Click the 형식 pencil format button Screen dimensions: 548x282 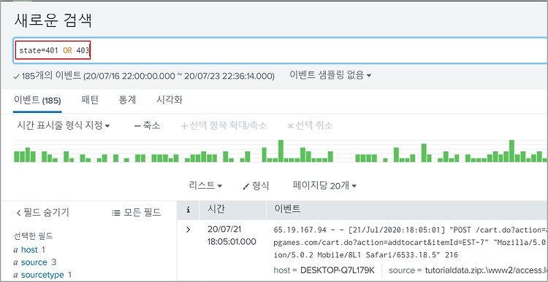point(256,185)
